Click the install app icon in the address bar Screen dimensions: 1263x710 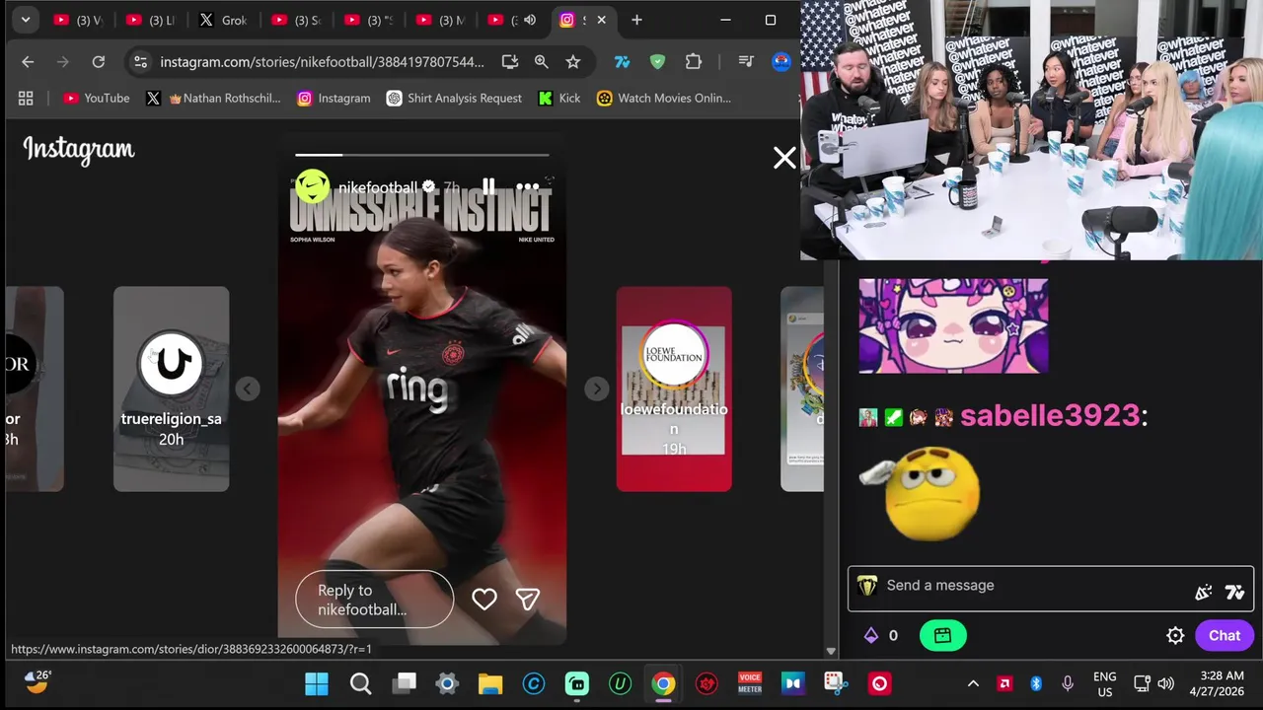(510, 61)
